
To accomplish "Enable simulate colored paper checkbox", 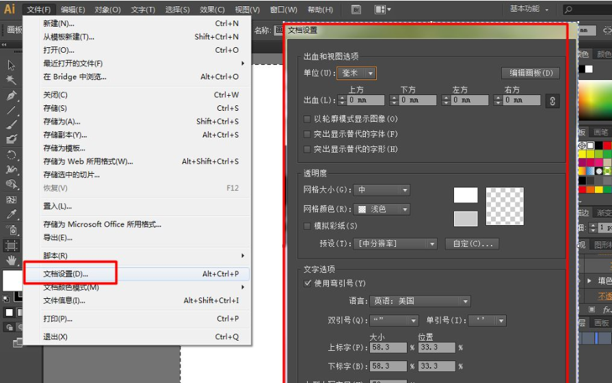I will [307, 226].
